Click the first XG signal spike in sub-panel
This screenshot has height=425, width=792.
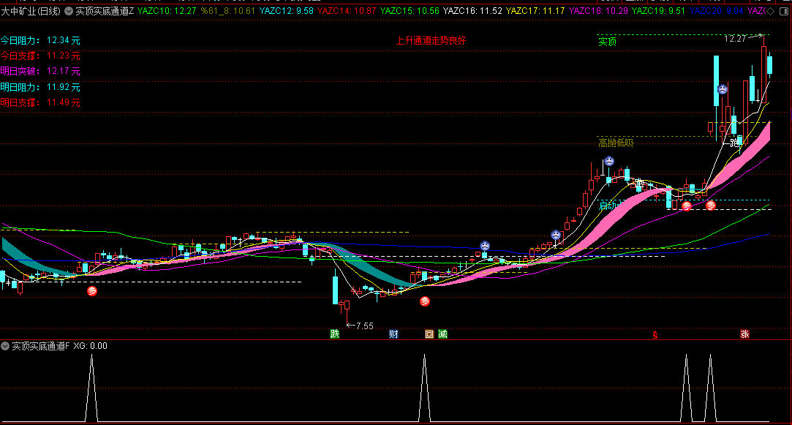tap(91, 388)
